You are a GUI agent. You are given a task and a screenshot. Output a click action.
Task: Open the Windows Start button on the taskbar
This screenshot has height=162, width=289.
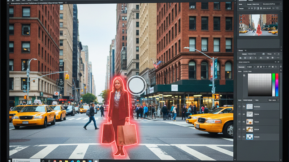(10, 160)
